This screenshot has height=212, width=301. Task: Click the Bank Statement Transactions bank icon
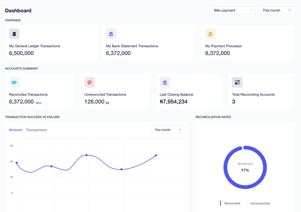(x=111, y=34)
